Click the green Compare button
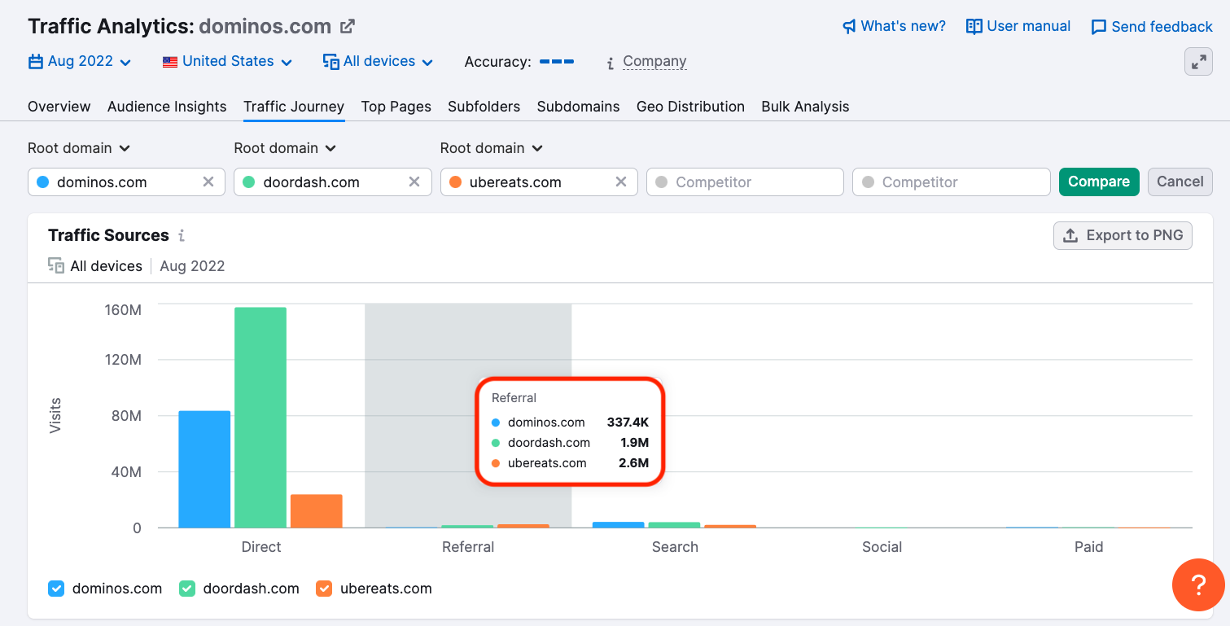 [x=1098, y=182]
